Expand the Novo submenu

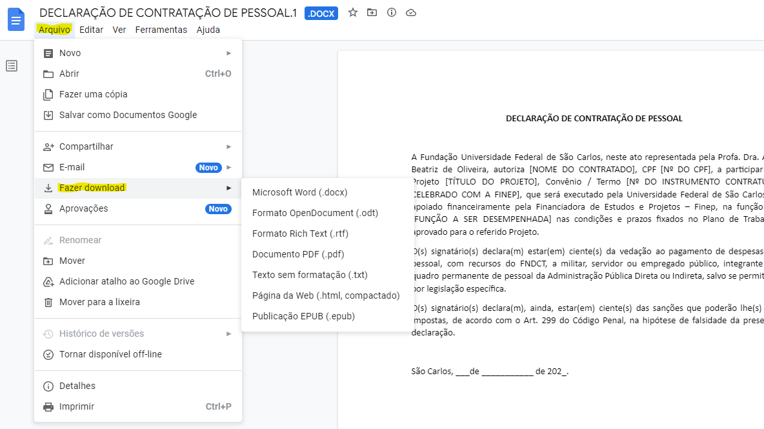click(71, 53)
